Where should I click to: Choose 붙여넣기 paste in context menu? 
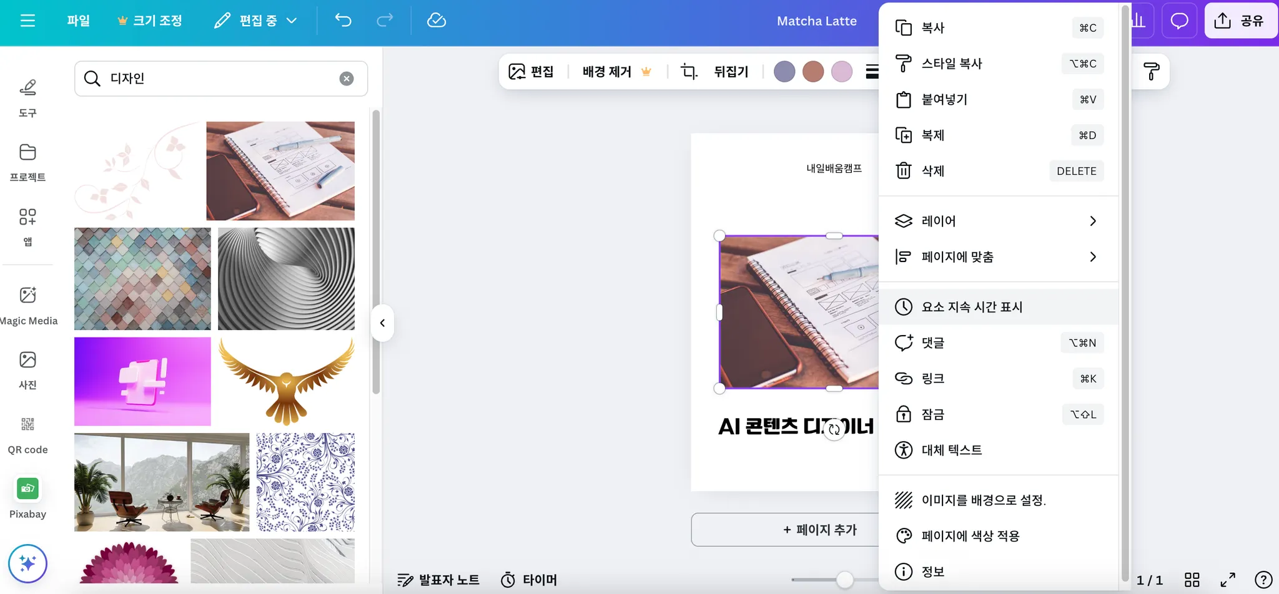998,99
